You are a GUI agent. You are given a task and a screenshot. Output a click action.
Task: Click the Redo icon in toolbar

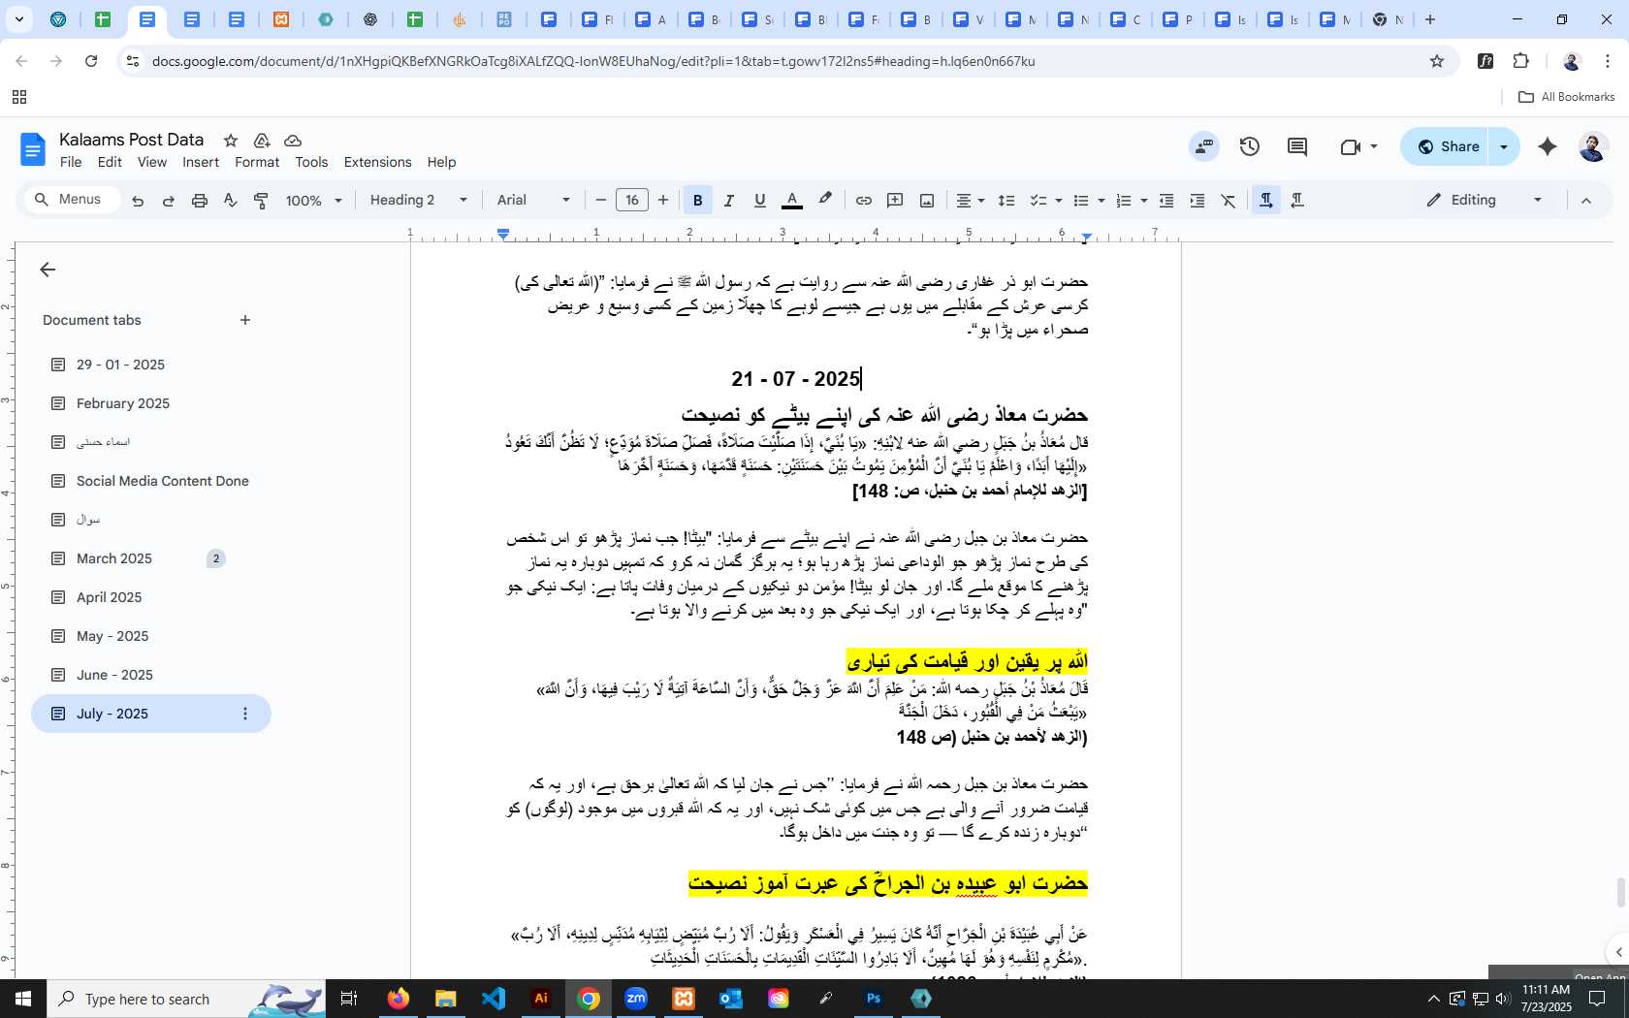pos(169,201)
